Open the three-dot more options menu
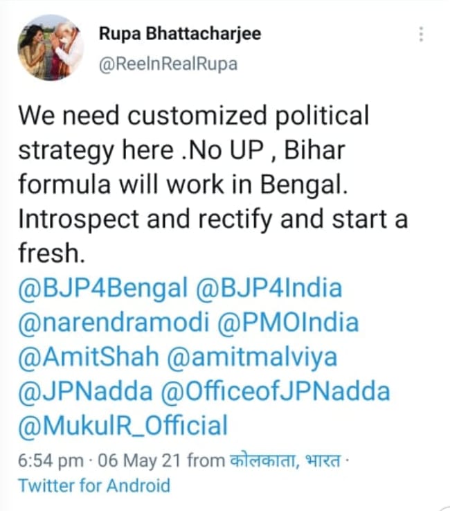Viewport: 450px width, 511px height. tap(421, 34)
